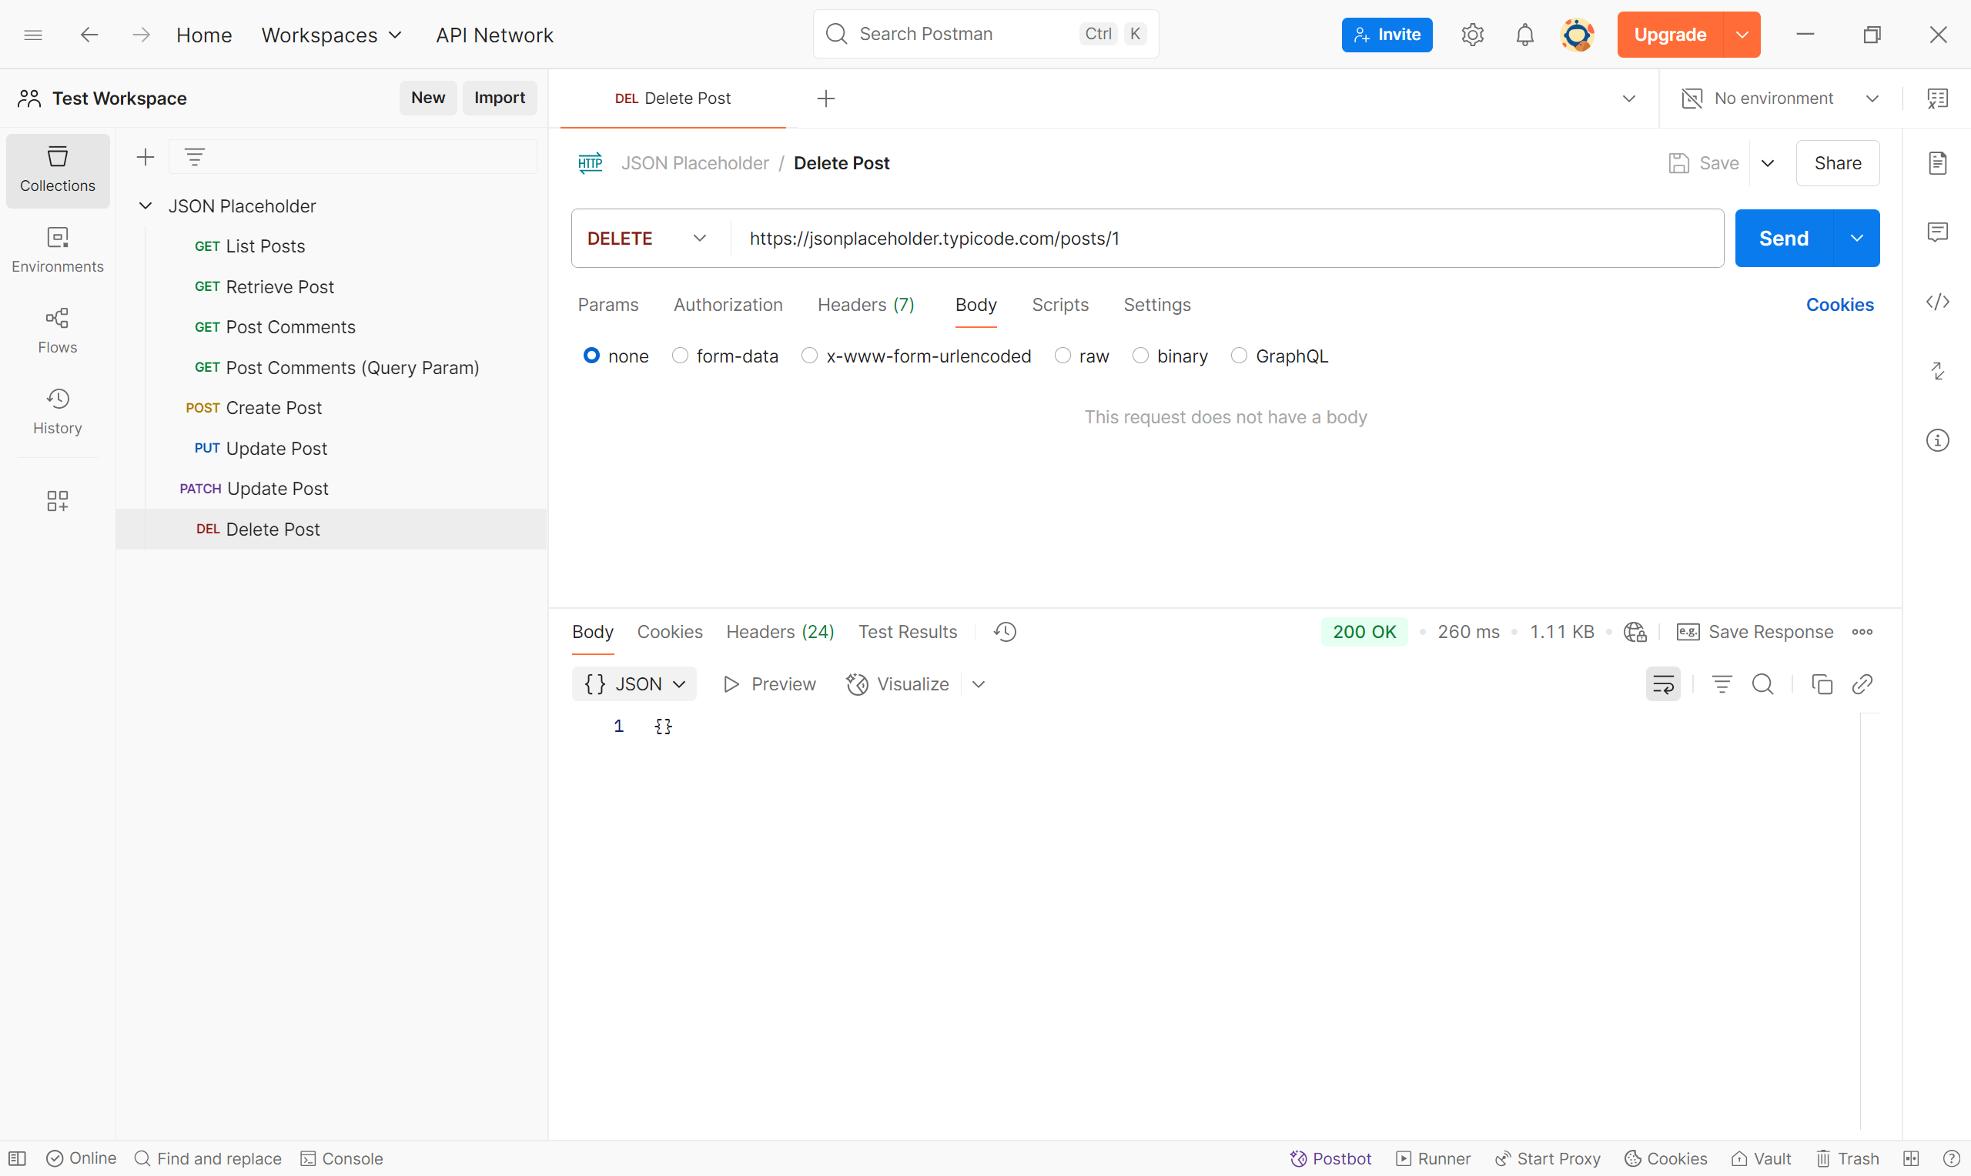Open the Flows sidebar panel
The image size is (1971, 1176).
point(58,331)
